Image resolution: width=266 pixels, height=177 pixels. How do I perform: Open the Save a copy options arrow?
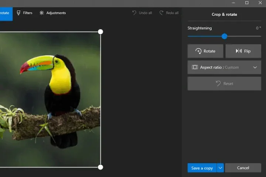point(220,168)
